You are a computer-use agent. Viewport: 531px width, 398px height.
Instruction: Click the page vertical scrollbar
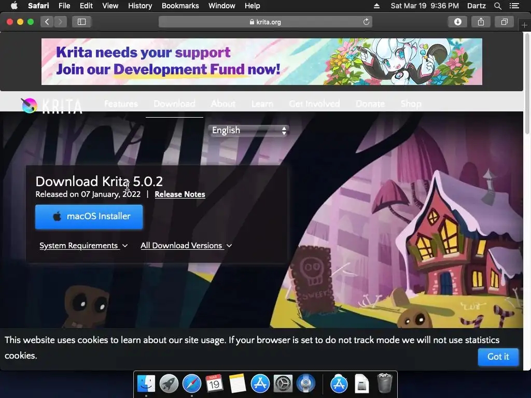(x=527, y=83)
